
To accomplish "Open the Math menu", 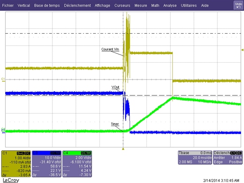I will point(155,5).
